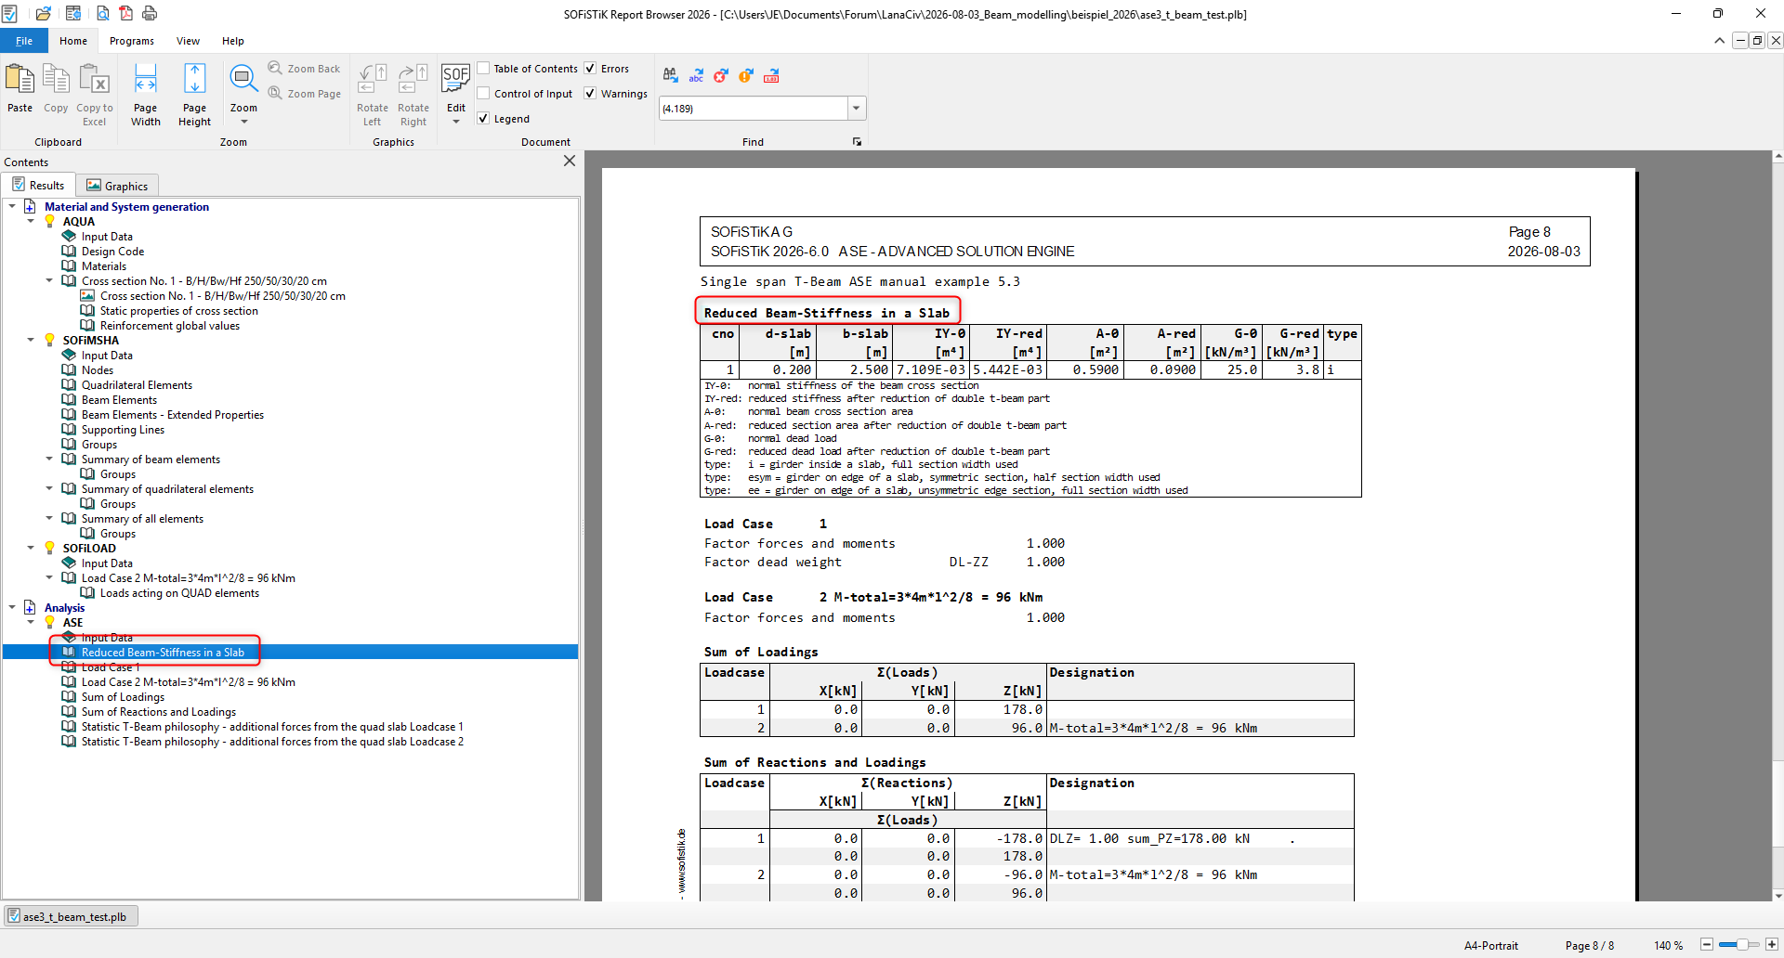Image resolution: width=1784 pixels, height=958 pixels.
Task: Collapse the Material and System generation node
Action: [12, 206]
